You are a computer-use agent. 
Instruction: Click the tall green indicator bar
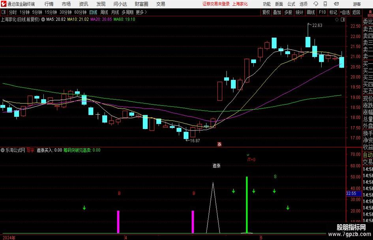[247, 205]
